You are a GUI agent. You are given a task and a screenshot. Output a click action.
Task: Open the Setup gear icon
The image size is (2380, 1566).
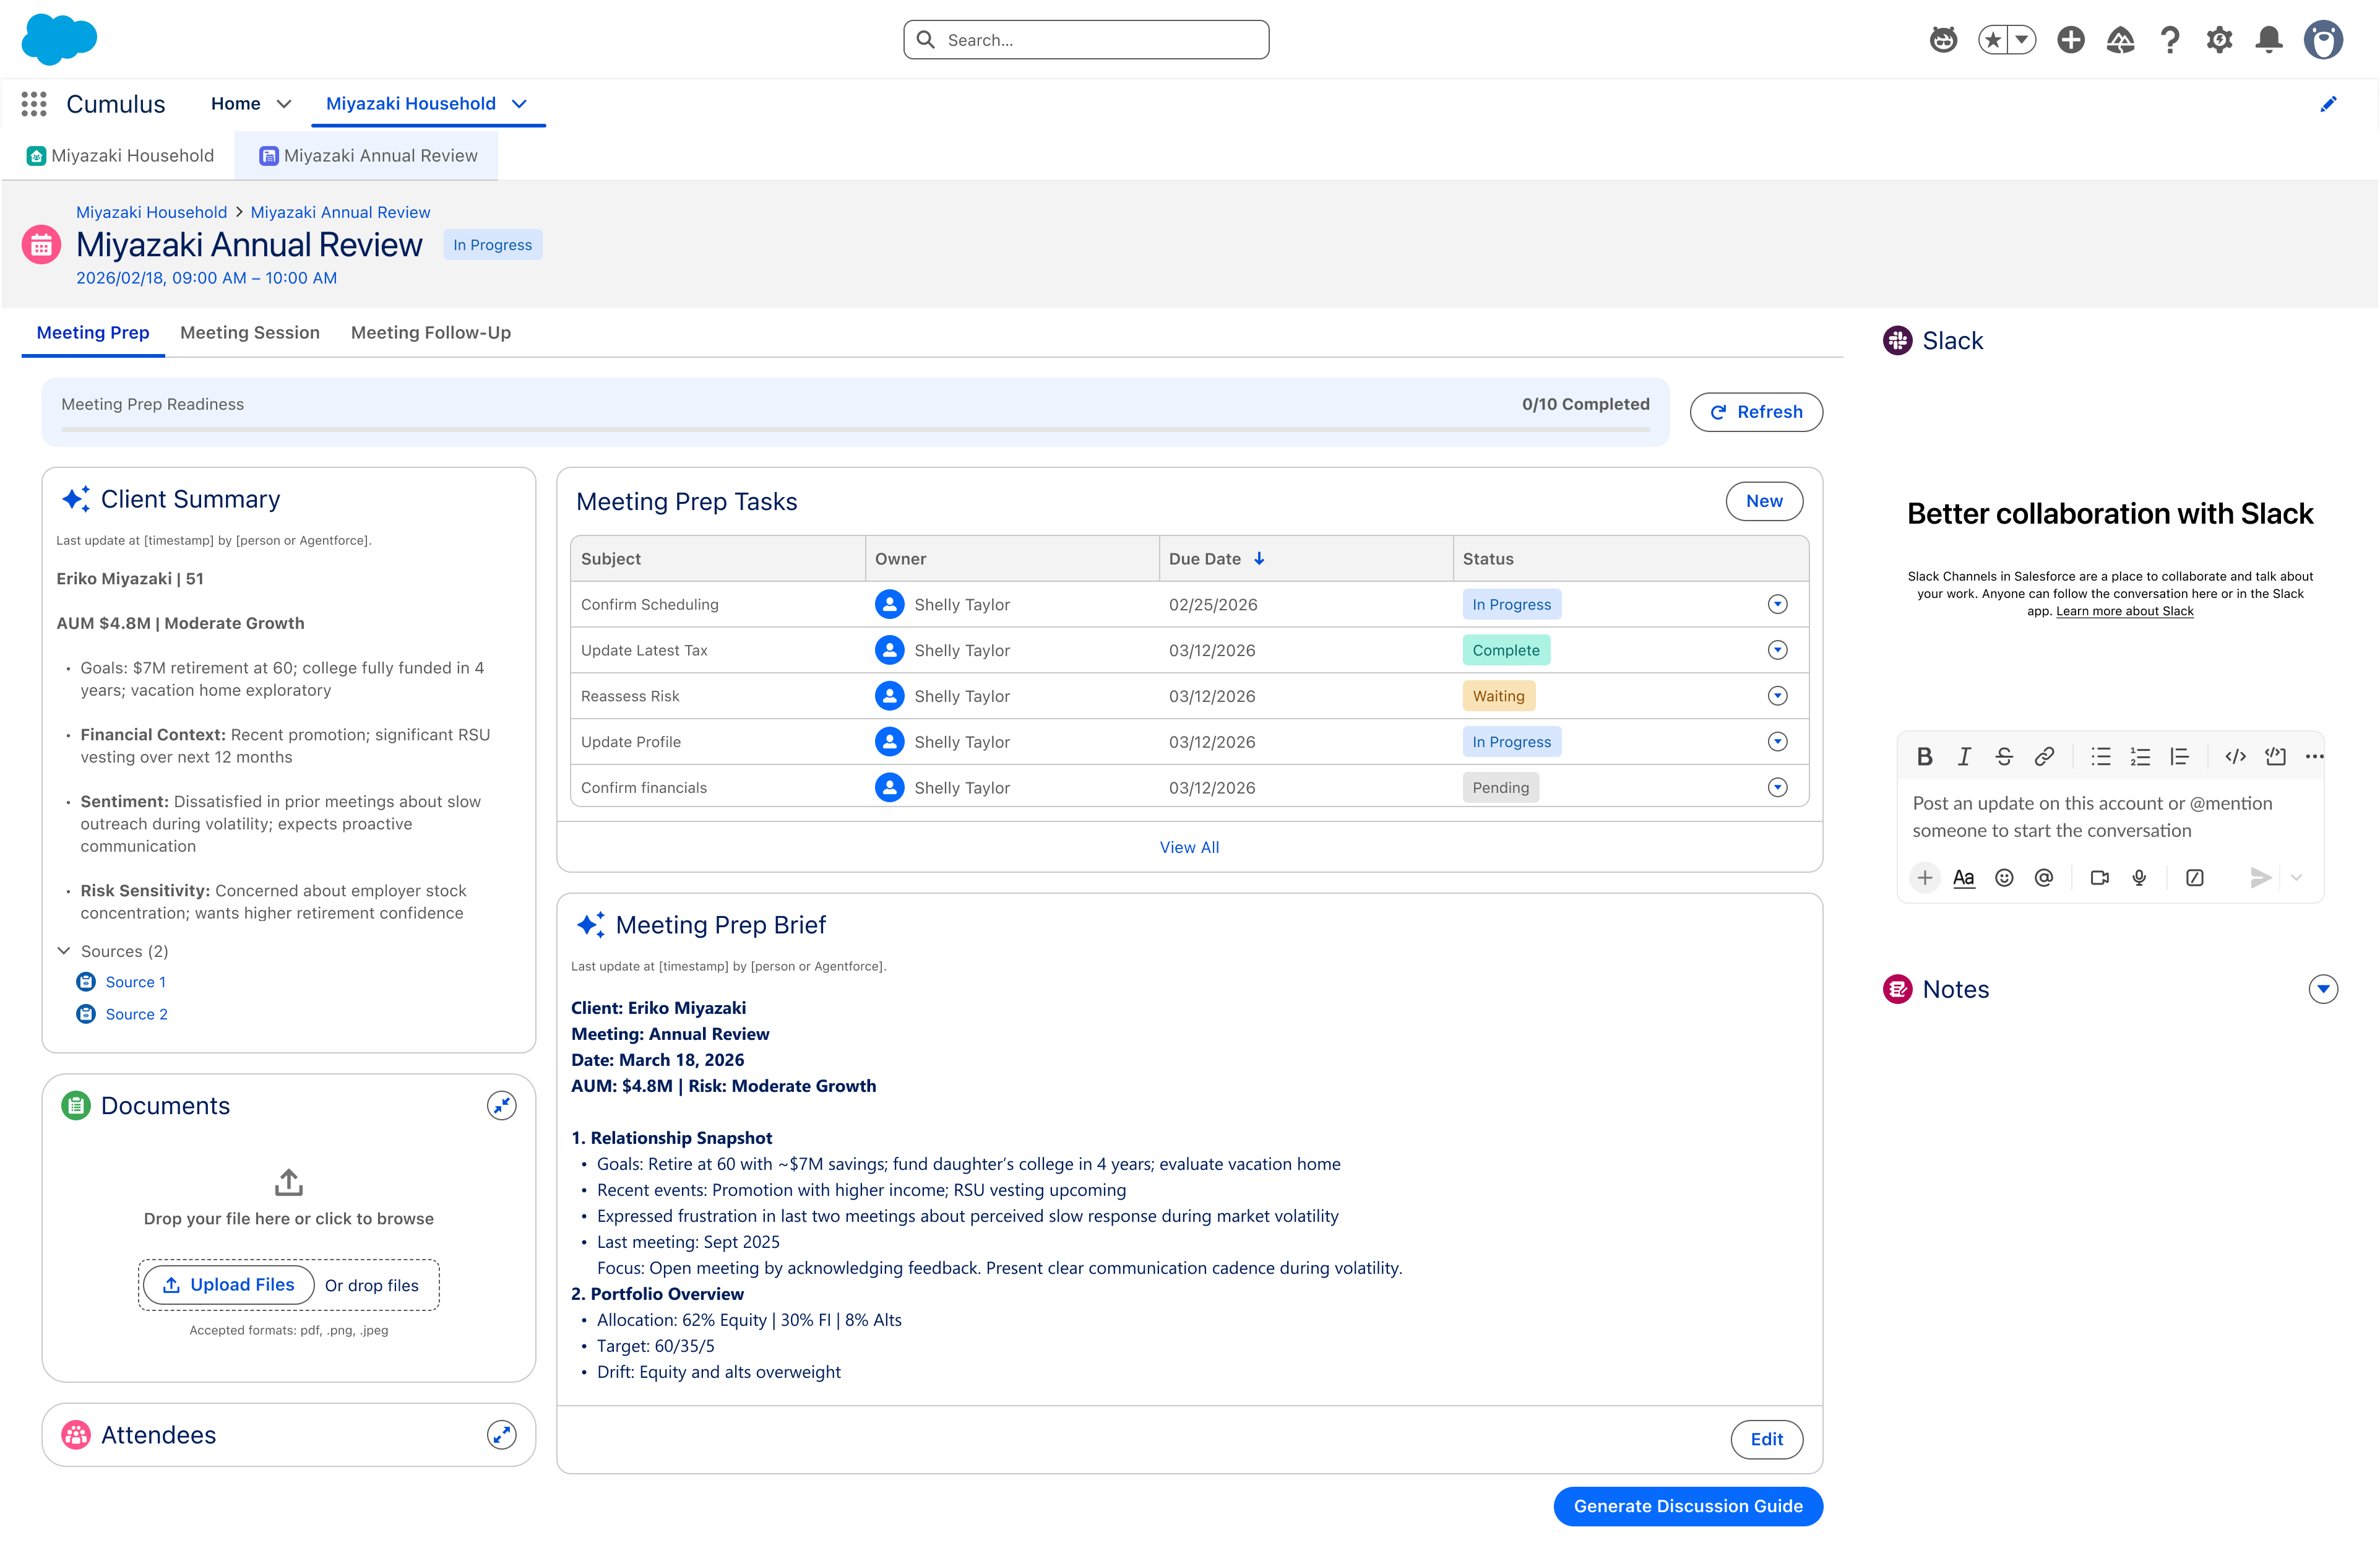(x=2219, y=40)
